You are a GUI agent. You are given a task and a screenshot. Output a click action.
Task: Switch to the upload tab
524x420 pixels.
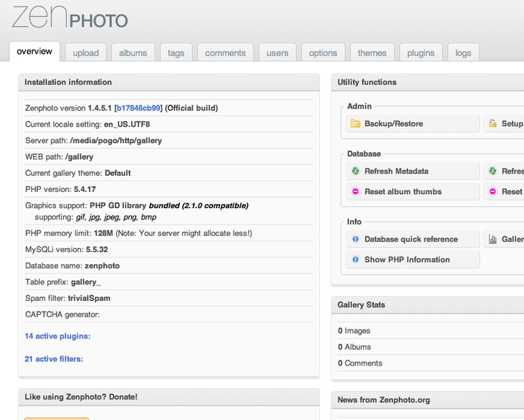point(86,53)
